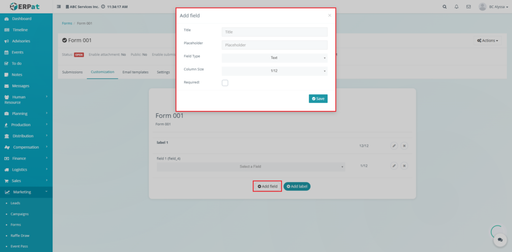Click into the Title input field

[274, 32]
